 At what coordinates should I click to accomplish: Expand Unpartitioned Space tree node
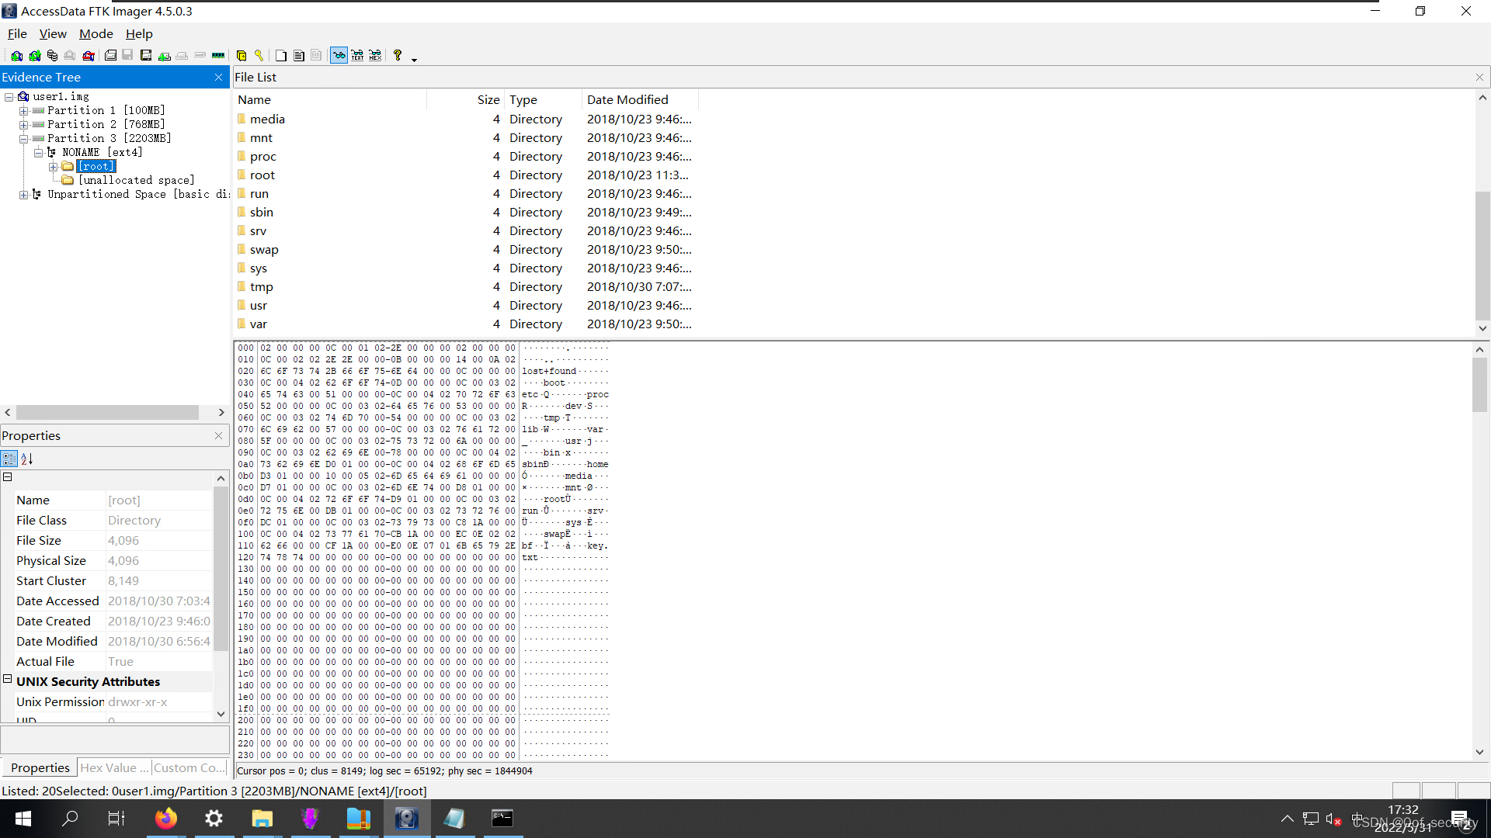pyautogui.click(x=23, y=195)
